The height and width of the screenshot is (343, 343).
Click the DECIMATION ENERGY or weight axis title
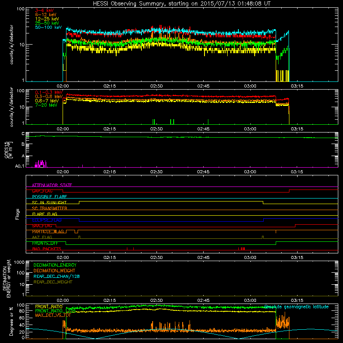tap(6, 278)
